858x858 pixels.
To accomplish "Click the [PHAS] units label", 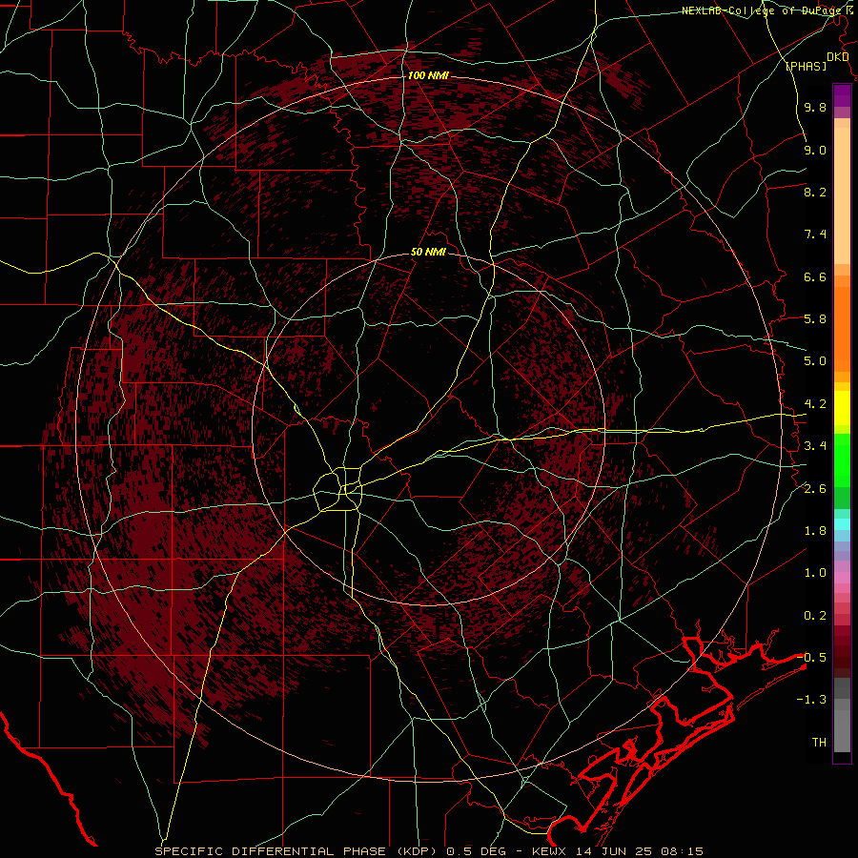I will tap(806, 66).
